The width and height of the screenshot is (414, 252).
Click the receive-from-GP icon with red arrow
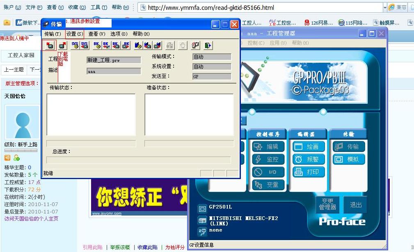(x=62, y=45)
